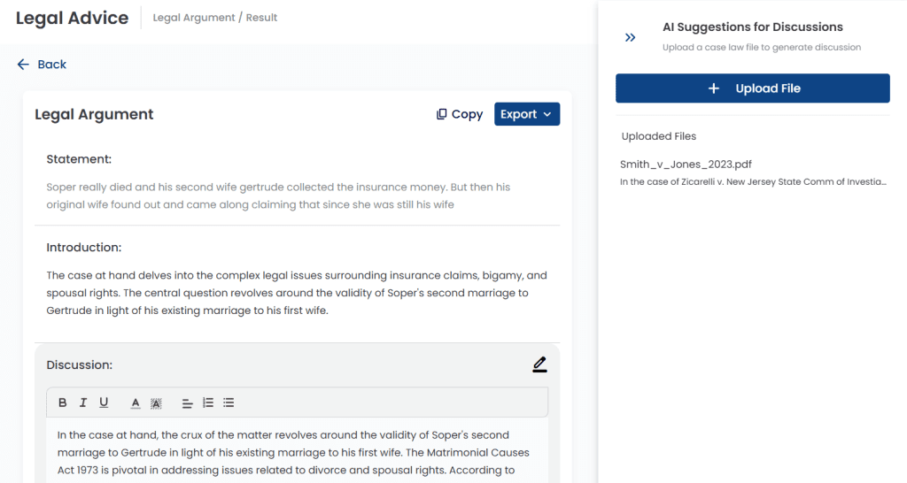Viewport: 907px width, 483px height.
Task: Copy the legal argument
Action: (x=460, y=114)
